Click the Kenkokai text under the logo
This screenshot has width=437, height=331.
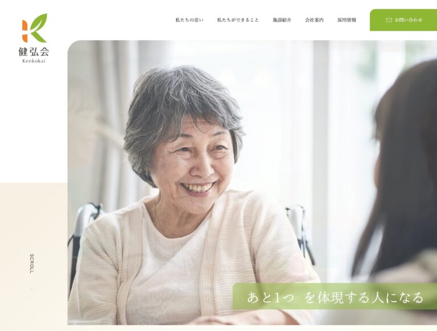pos(34,61)
